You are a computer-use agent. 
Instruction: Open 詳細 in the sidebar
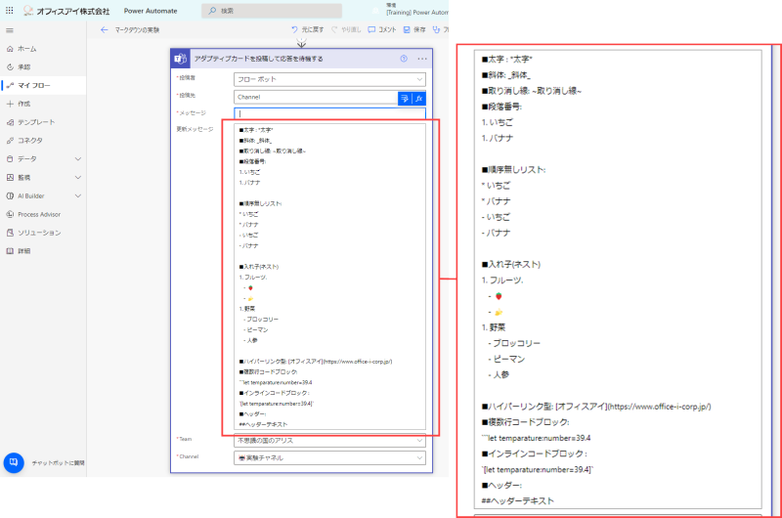(23, 251)
